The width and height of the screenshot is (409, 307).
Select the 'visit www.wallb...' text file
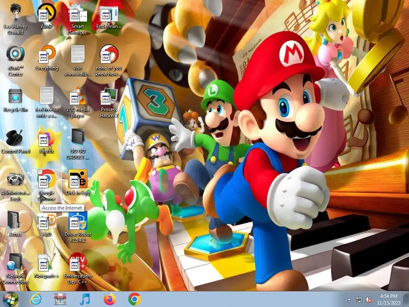click(x=78, y=61)
